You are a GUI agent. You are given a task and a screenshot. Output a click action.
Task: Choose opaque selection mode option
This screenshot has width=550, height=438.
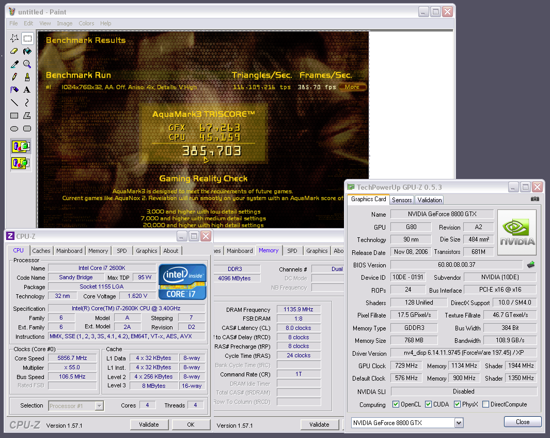21,146
